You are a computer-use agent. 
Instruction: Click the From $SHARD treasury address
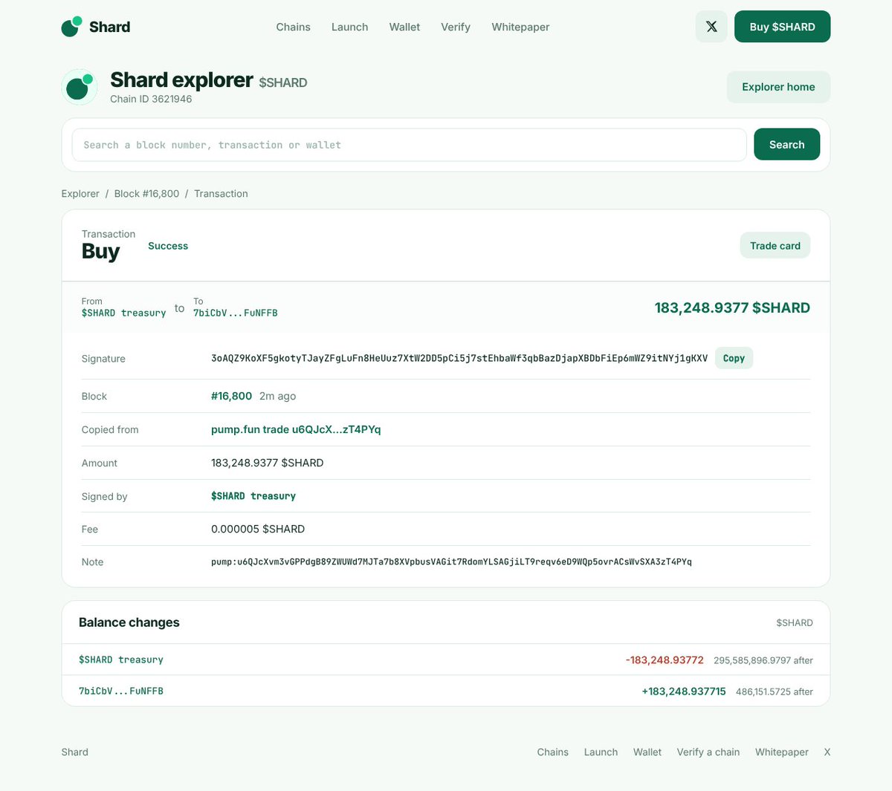click(123, 313)
